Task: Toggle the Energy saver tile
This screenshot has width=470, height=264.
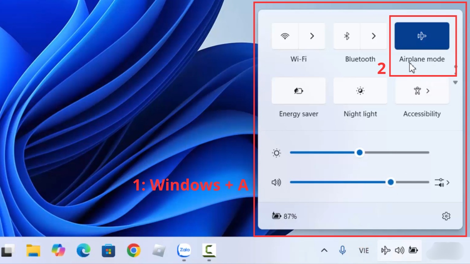Action: click(298, 91)
